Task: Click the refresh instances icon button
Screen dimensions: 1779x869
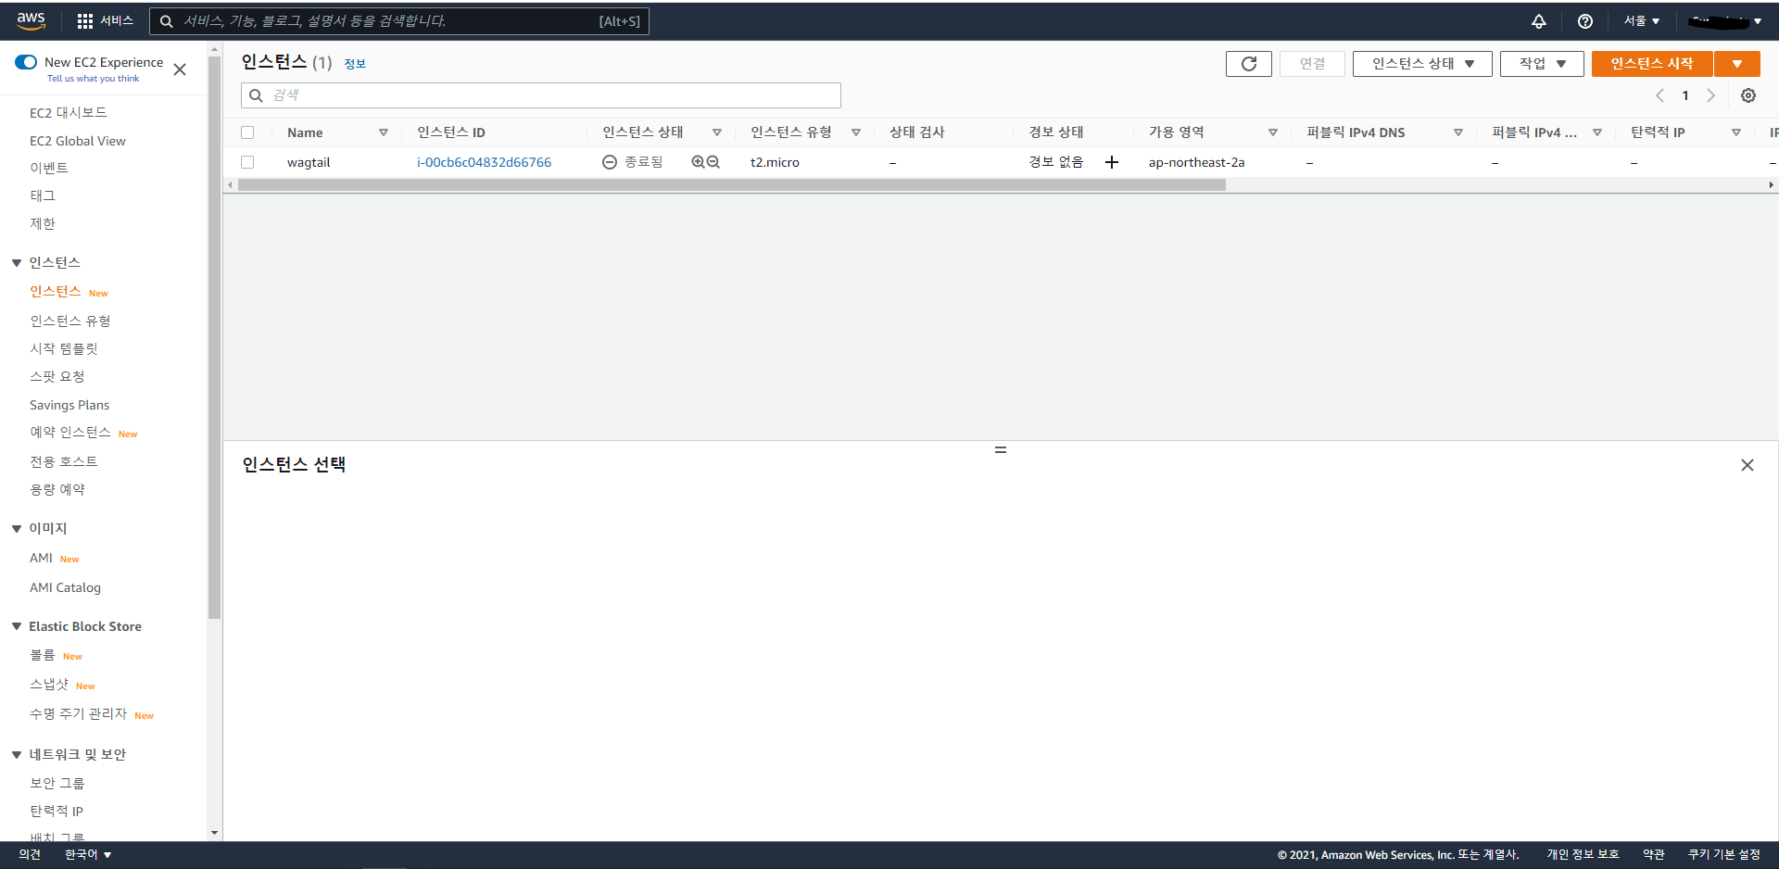Action: [x=1249, y=64]
